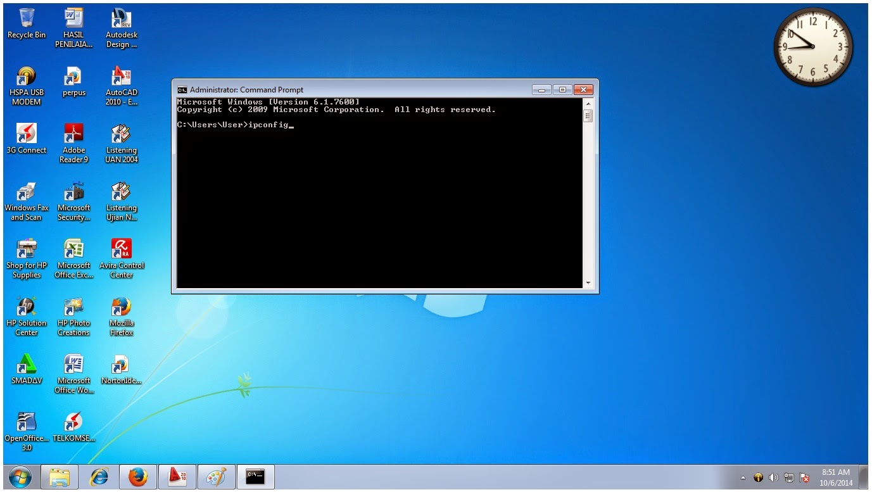Open the network status tray icon
This screenshot has width=872, height=492.
(789, 477)
